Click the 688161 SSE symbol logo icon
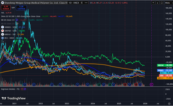173x106 pixels. (3, 34)
